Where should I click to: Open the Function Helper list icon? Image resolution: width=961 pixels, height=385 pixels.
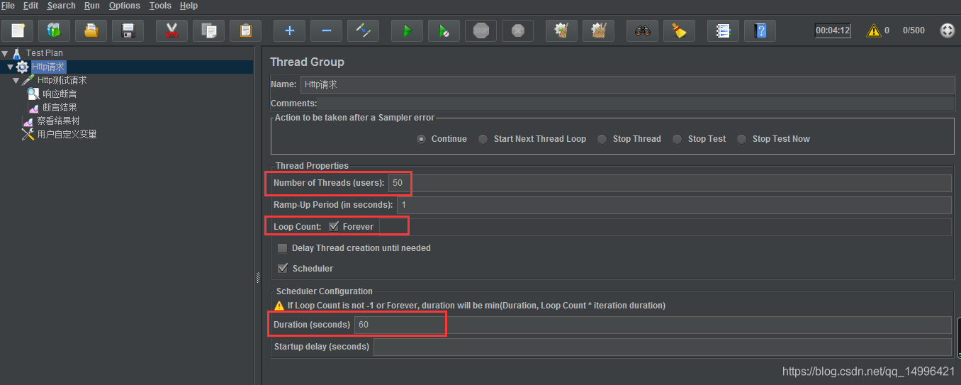[x=723, y=30]
